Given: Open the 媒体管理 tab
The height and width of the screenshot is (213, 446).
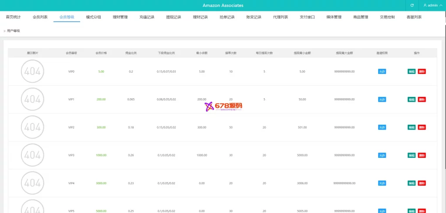Looking at the screenshot, I should 334,17.
